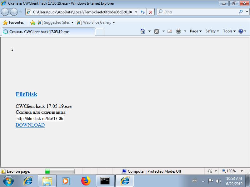The image size is (250, 187).
Task: Click the on-screen keyboard tray icon
Action: click(195, 181)
